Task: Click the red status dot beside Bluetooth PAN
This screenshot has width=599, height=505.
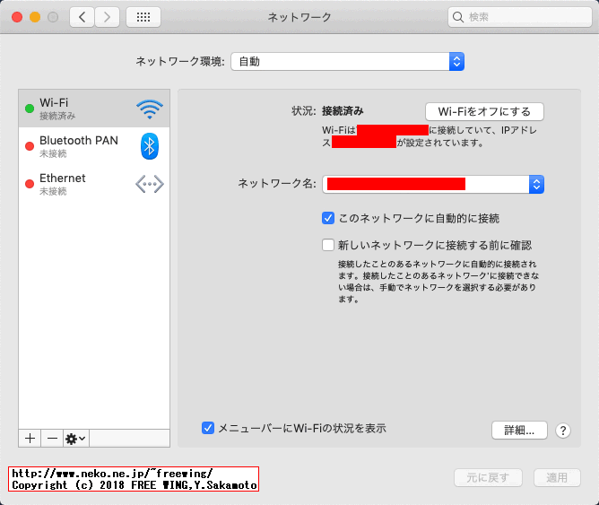Action: pyautogui.click(x=30, y=146)
